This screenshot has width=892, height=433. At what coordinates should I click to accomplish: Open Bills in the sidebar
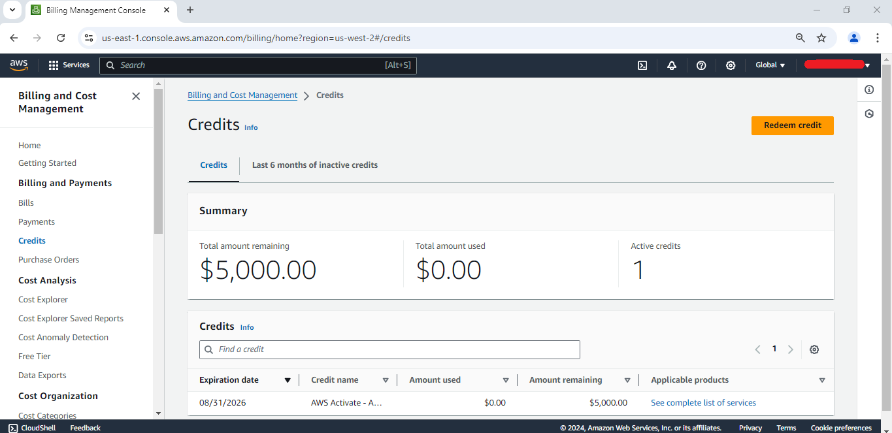26,203
